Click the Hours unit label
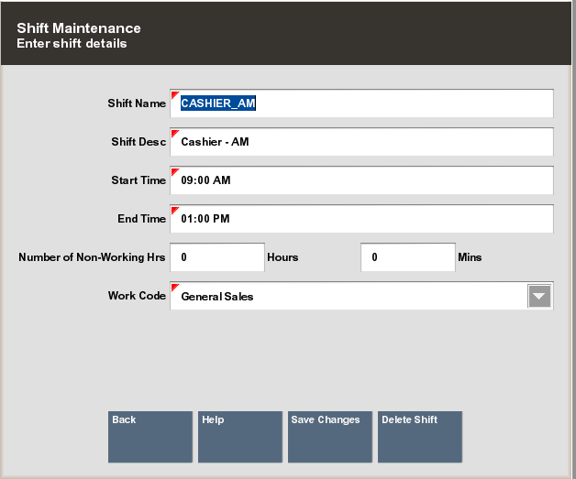This screenshot has width=576, height=479. click(282, 257)
